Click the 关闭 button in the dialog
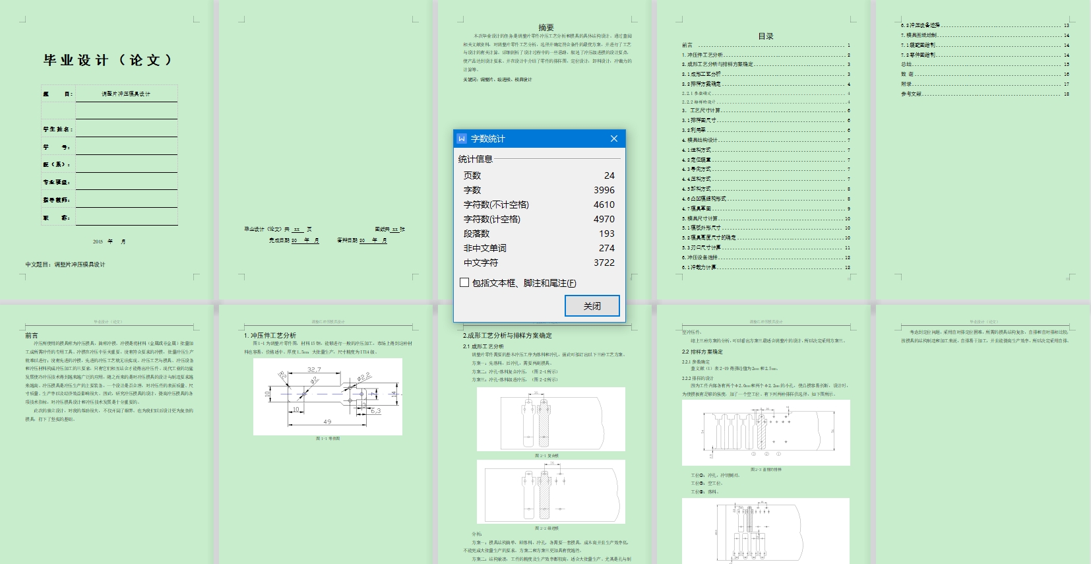This screenshot has width=1091, height=564. tap(592, 306)
